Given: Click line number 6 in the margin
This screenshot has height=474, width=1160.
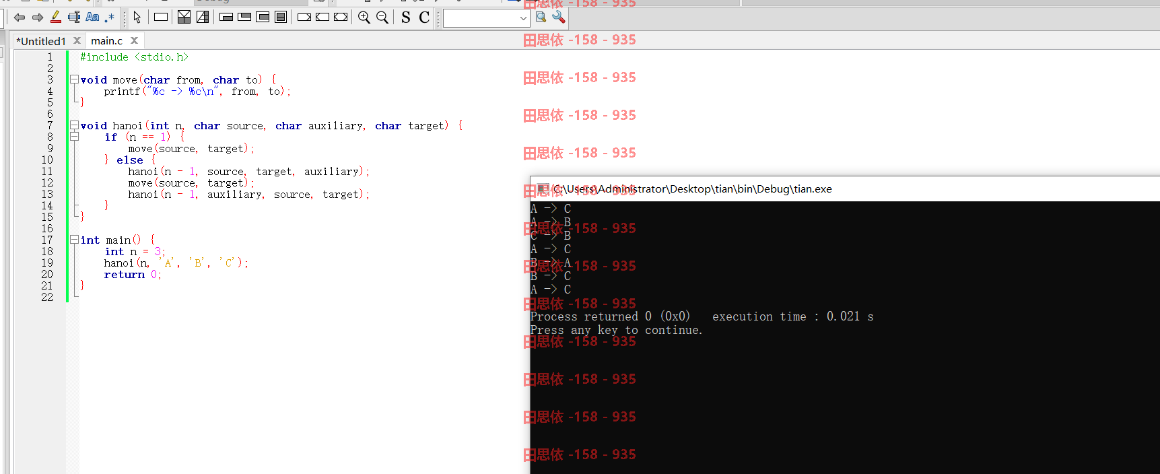Looking at the screenshot, I should click(50, 114).
